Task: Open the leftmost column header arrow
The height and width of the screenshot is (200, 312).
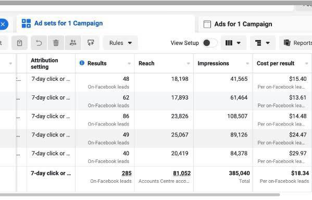Action: [x=10, y=64]
